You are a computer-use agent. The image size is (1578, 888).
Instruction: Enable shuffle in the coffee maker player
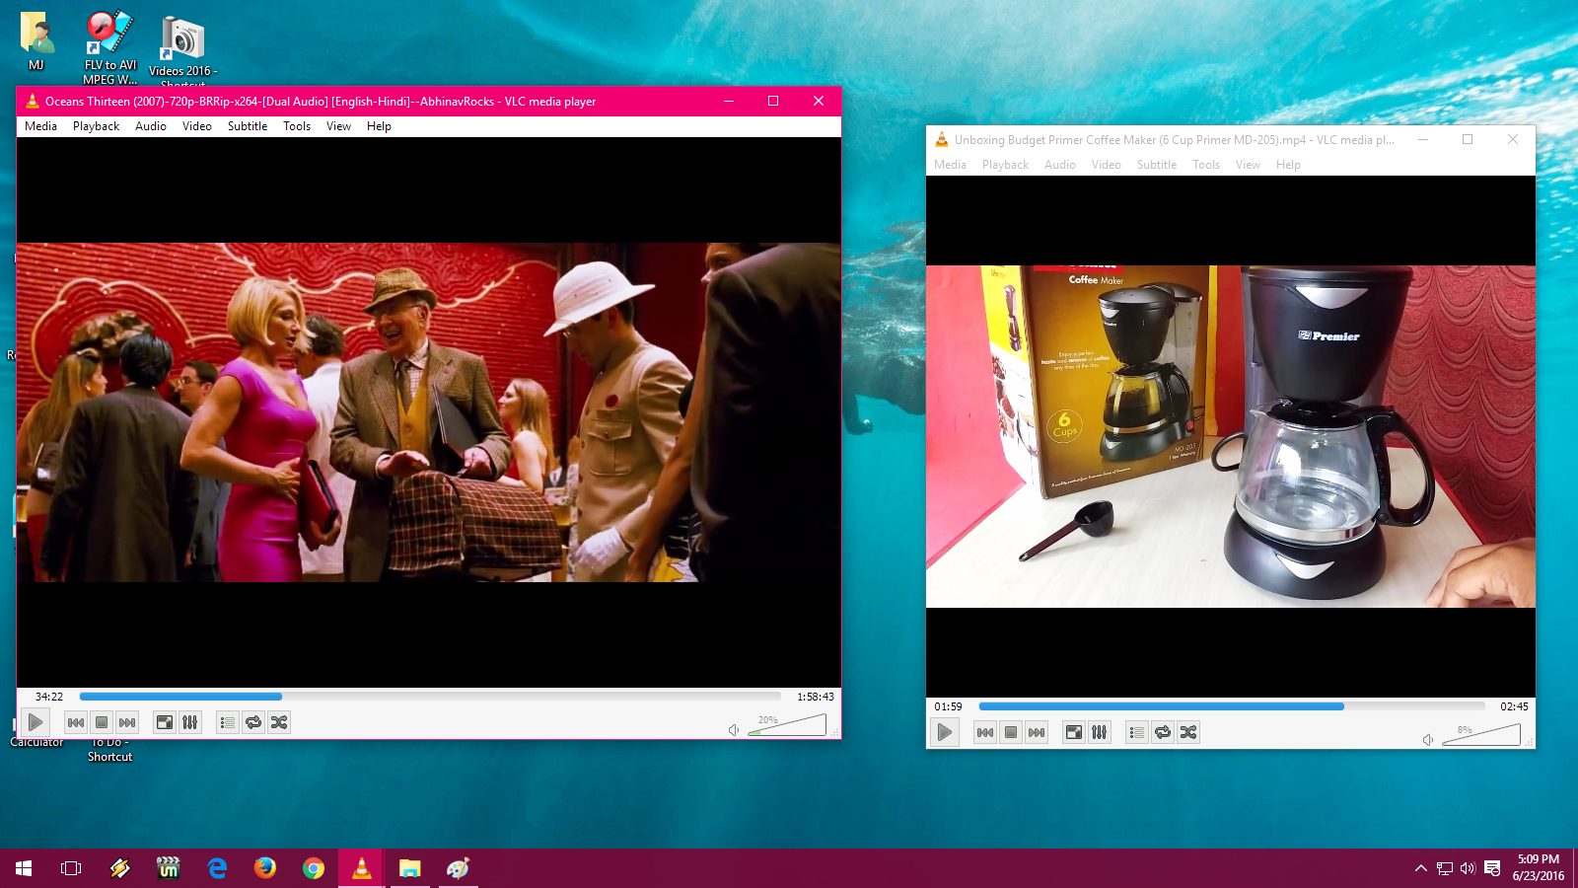coord(1189,732)
